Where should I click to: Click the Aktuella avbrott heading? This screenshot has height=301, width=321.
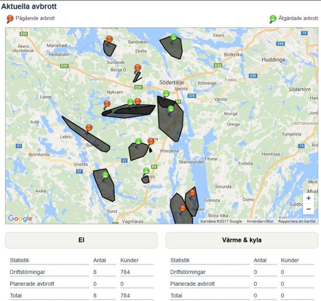pyautogui.click(x=29, y=6)
